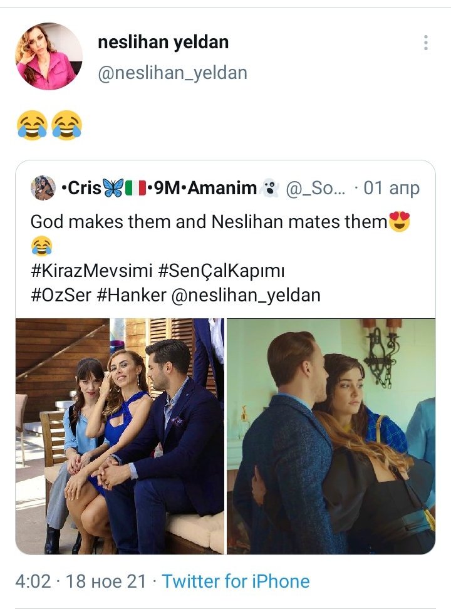This screenshot has width=451, height=609.
Task: Click the @neslihan_yeldan mention after #Hanker
Action: 246,295
